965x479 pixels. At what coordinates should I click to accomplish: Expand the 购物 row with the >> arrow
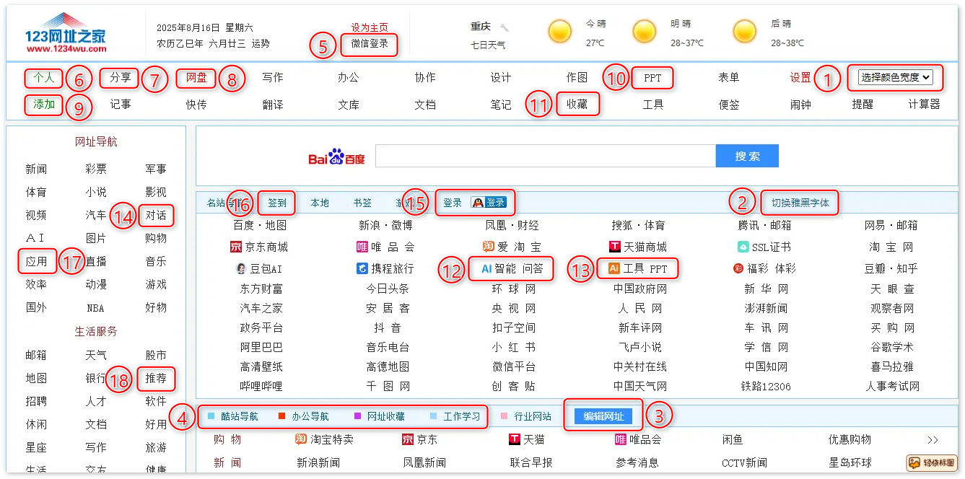point(933,439)
